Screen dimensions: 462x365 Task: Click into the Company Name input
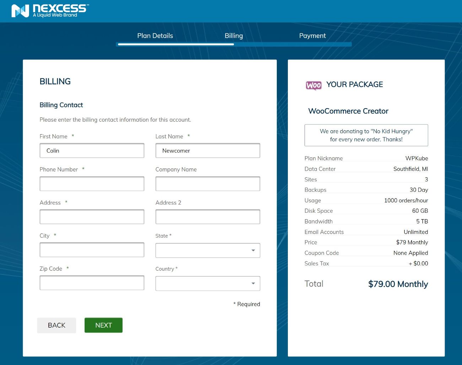pos(208,184)
